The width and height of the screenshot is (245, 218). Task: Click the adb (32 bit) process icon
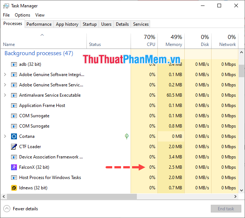tap(14, 64)
